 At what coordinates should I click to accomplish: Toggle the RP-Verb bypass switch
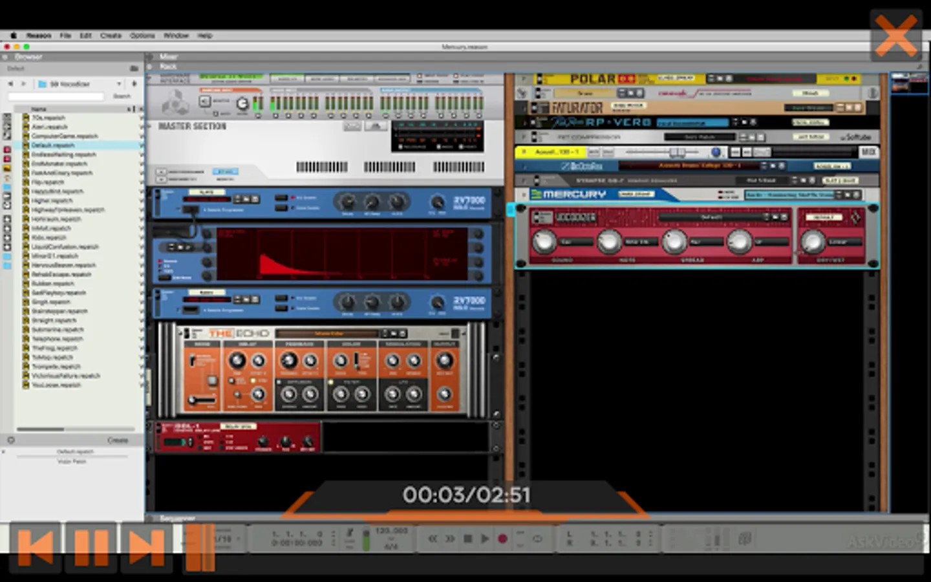[x=532, y=122]
